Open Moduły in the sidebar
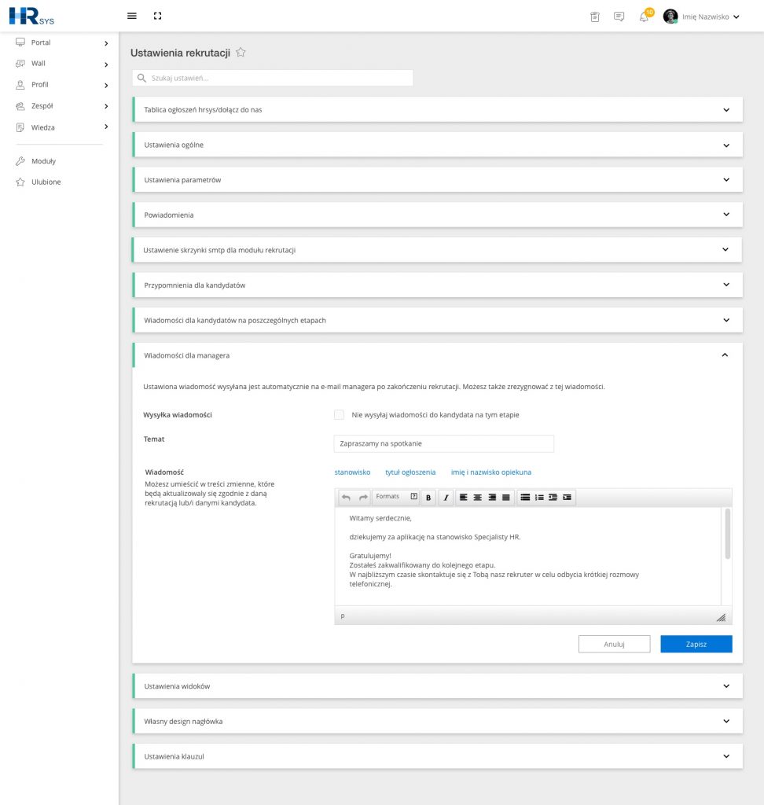This screenshot has width=764, height=805. click(x=44, y=160)
